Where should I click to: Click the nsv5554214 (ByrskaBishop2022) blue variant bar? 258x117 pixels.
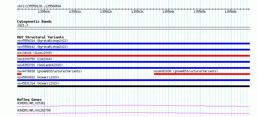point(133,44)
